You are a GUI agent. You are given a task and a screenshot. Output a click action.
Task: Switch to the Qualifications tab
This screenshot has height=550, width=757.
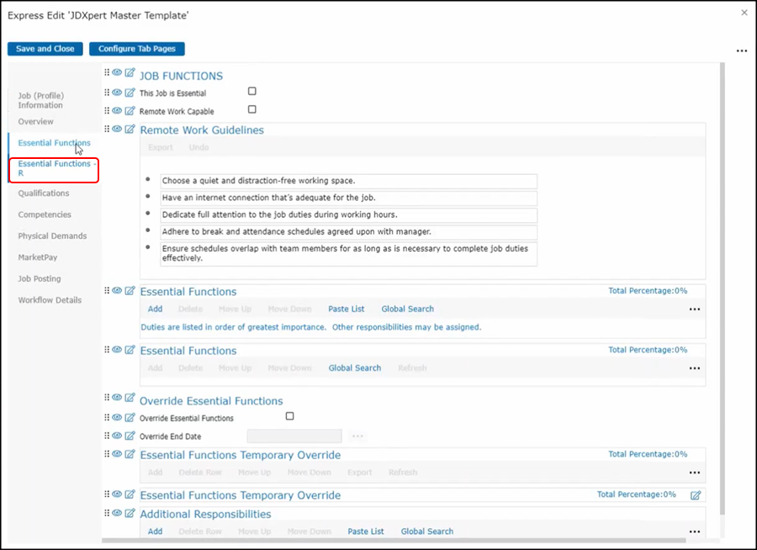point(44,193)
